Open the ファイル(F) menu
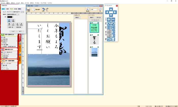The image size is (178, 107). click(3, 3)
